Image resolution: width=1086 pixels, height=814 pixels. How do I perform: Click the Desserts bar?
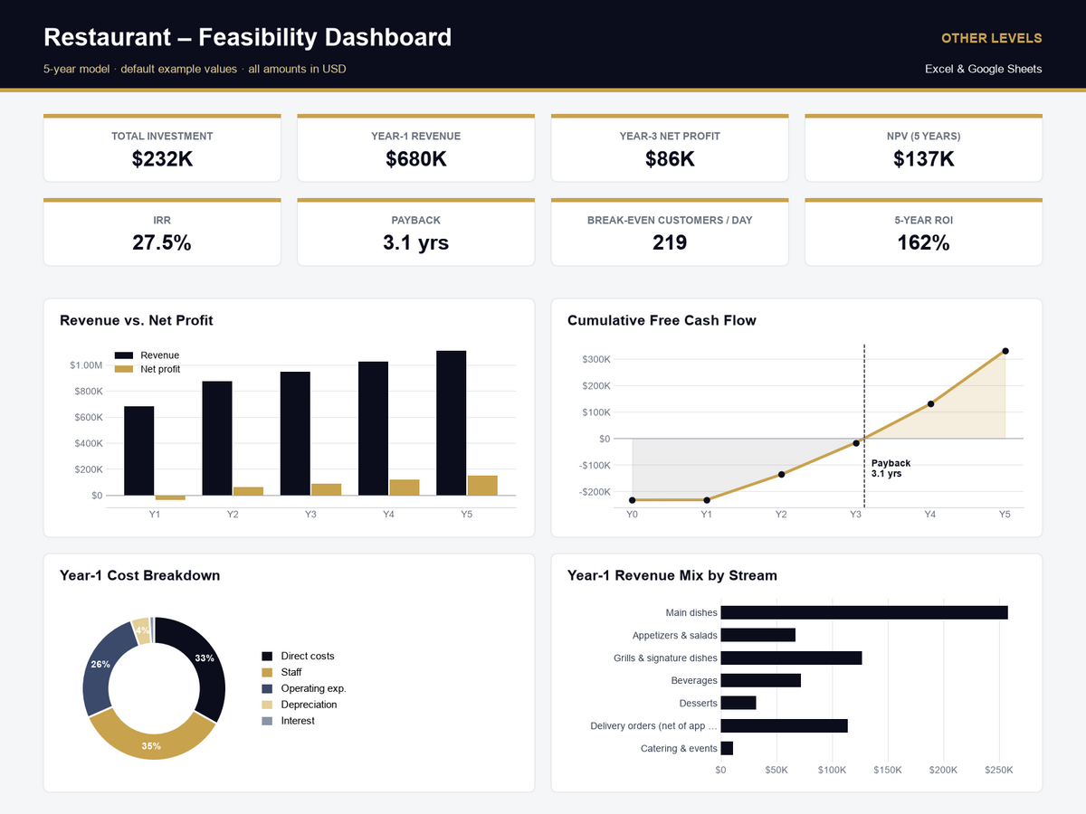(738, 703)
